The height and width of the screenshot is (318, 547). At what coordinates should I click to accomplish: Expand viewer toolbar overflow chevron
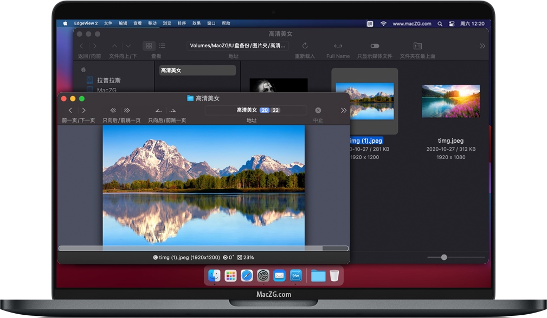click(343, 110)
